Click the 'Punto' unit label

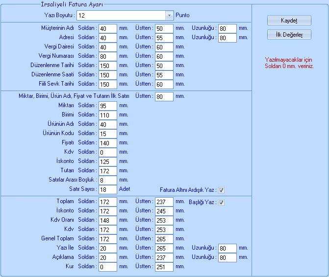tap(182, 15)
